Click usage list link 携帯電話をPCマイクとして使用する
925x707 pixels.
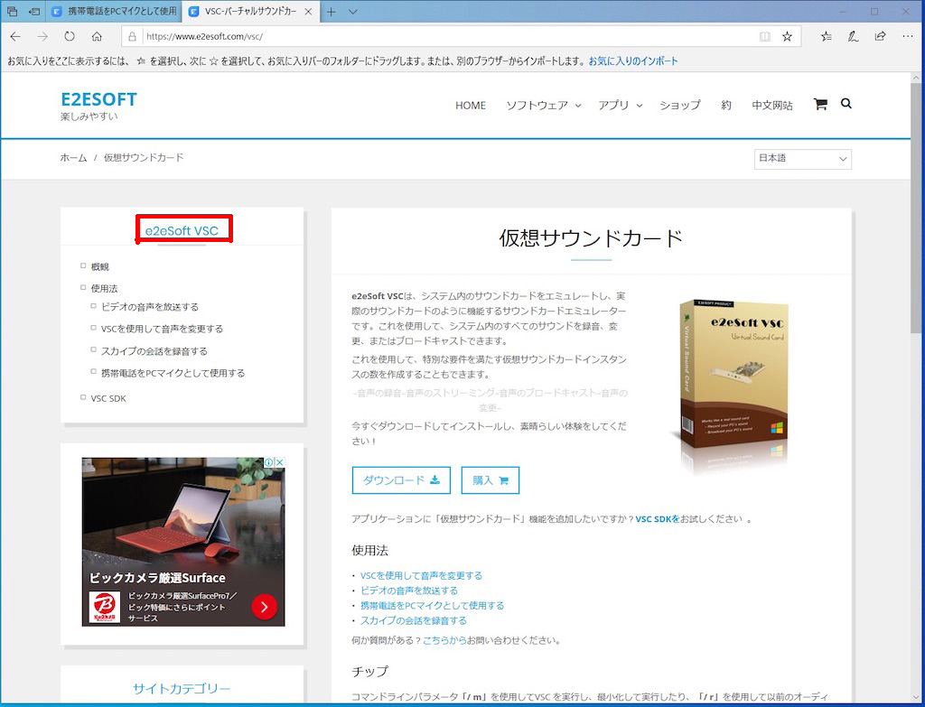(x=433, y=605)
